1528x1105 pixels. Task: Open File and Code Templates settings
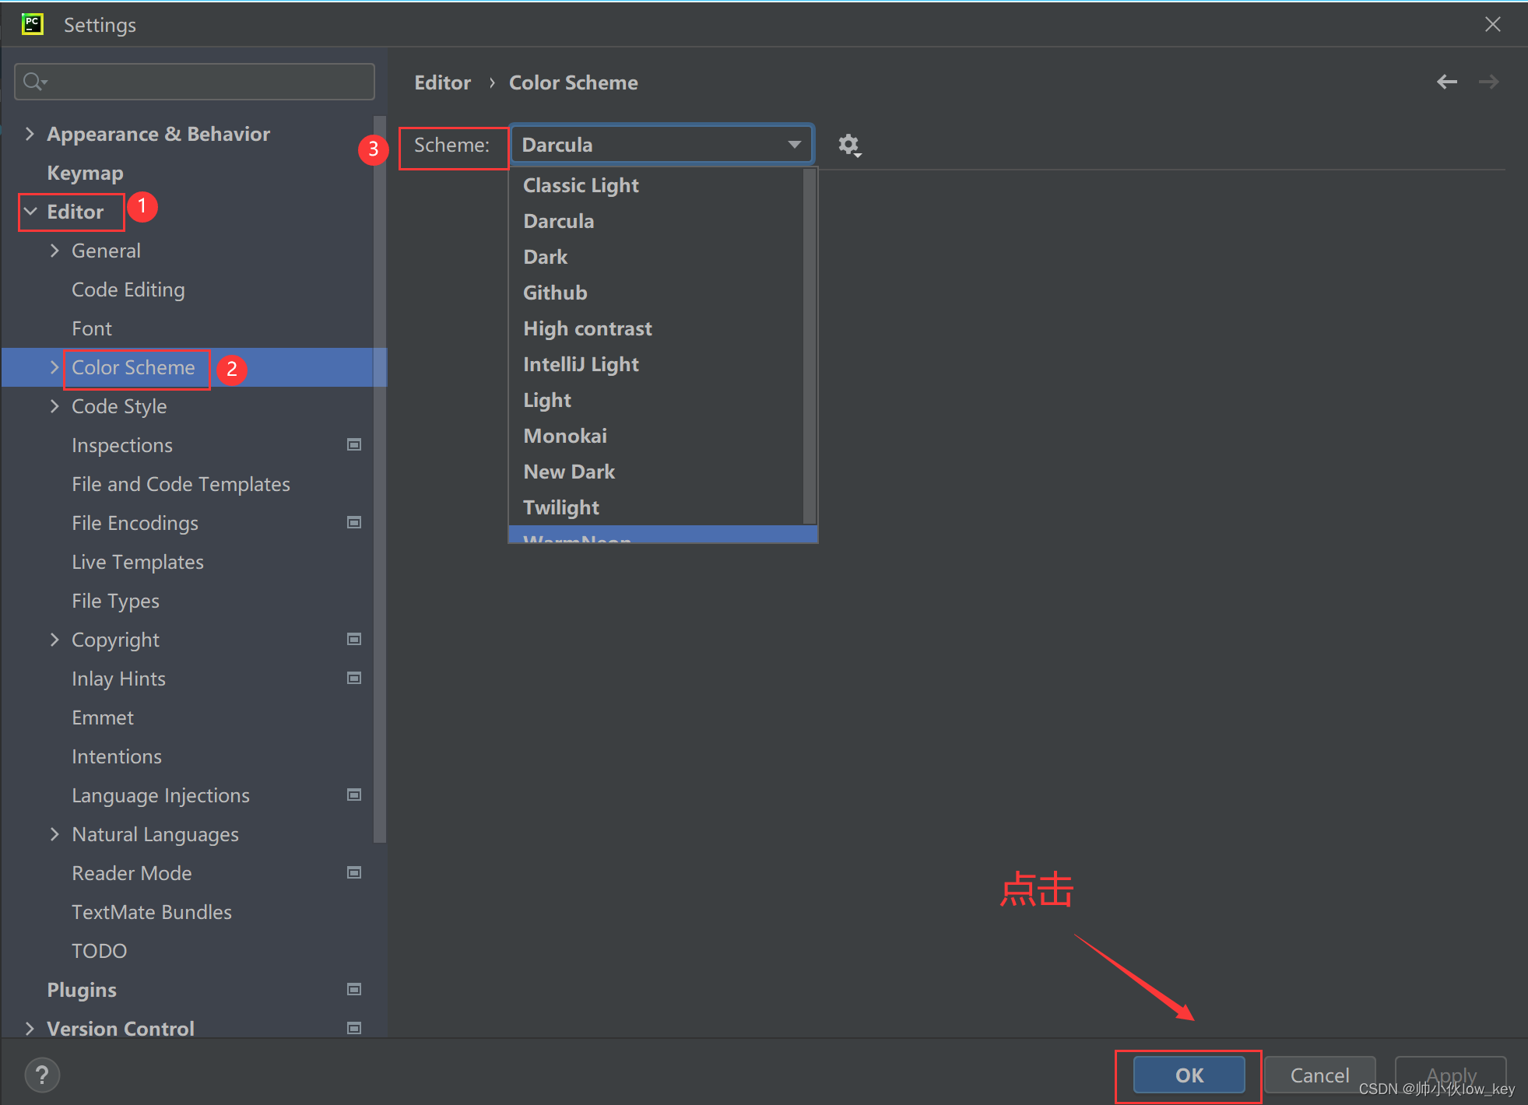181,484
